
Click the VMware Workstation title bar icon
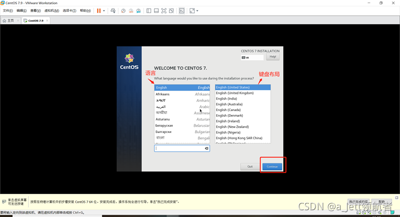point(3,3)
